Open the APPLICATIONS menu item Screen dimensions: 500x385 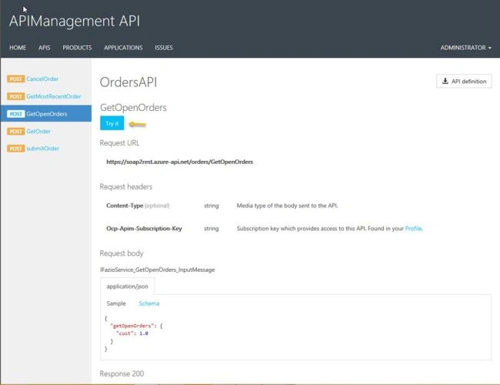click(x=123, y=48)
